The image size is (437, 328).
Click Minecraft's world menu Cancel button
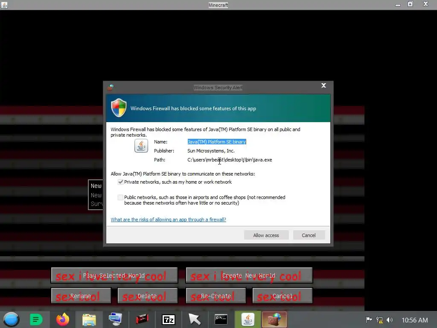pyautogui.click(x=283, y=296)
